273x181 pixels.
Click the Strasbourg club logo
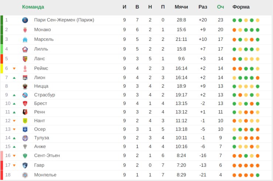tap(25, 95)
